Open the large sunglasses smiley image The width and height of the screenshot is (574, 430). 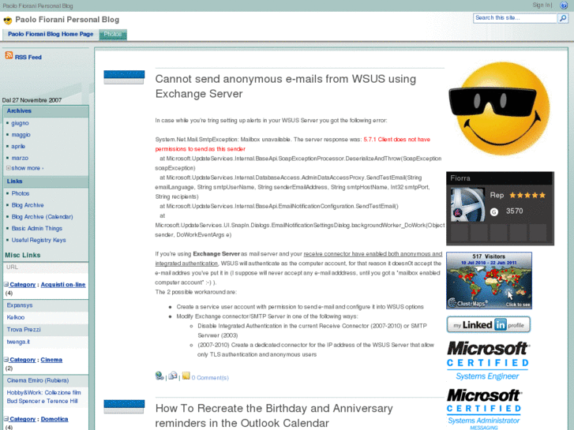pos(499,108)
